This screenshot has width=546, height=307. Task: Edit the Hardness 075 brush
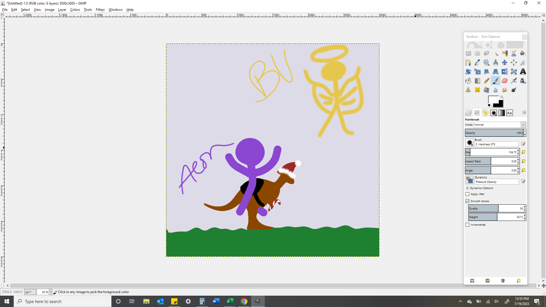523,144
